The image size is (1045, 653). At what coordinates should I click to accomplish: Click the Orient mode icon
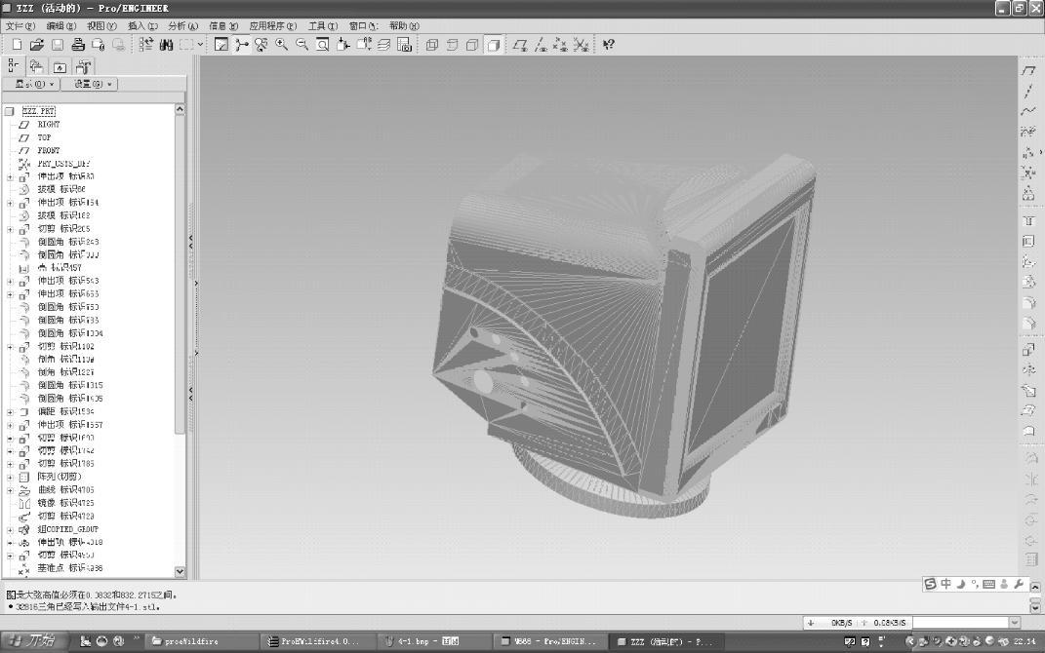tap(261, 45)
